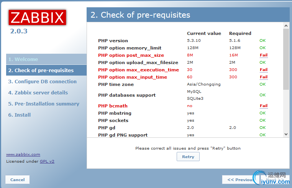Viewport: 292px width, 188px height.
Task: Click the Asia/Chongqing time zone value
Action: (204, 84)
